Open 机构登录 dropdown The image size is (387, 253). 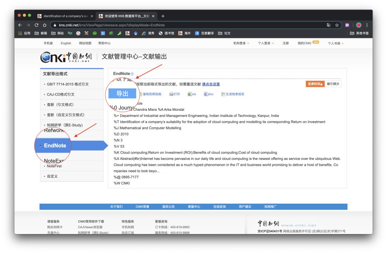click(241, 43)
